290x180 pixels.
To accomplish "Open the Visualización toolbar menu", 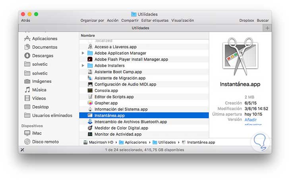I will 183,21.
